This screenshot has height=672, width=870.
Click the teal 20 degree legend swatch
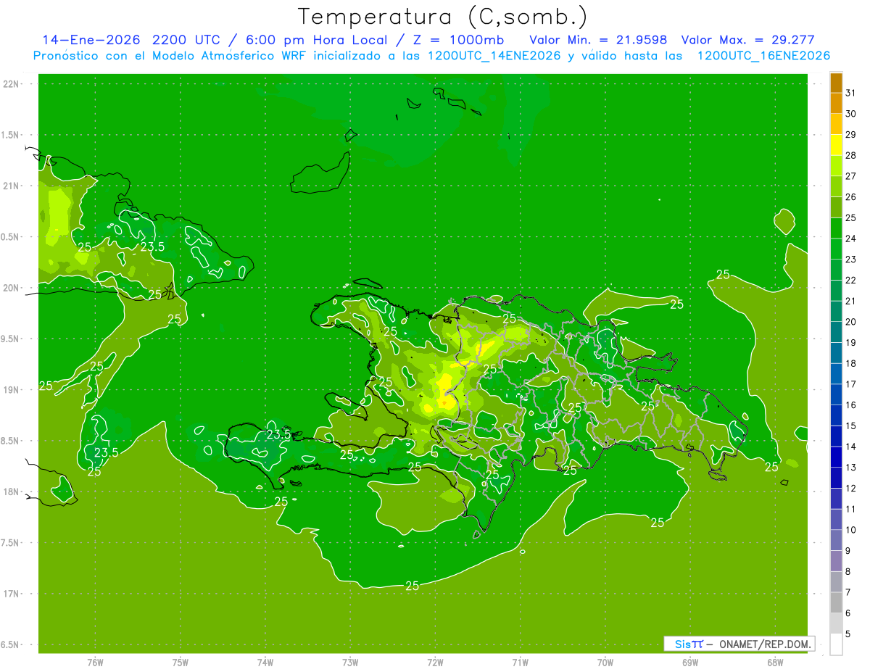point(836,312)
